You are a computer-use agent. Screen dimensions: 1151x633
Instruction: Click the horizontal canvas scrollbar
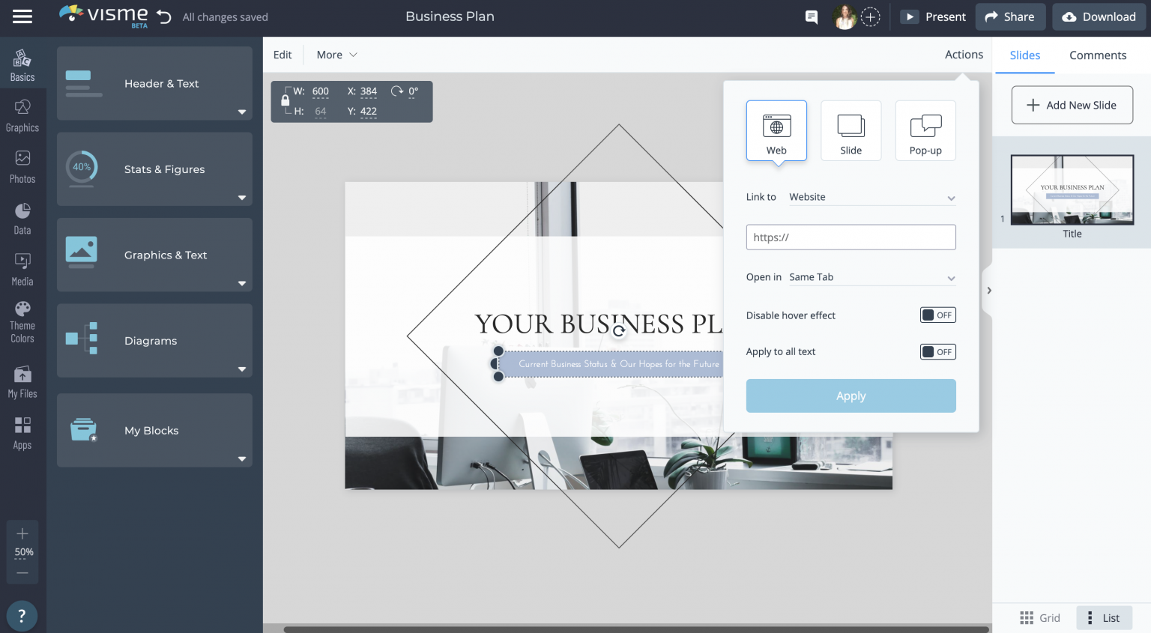click(x=636, y=629)
